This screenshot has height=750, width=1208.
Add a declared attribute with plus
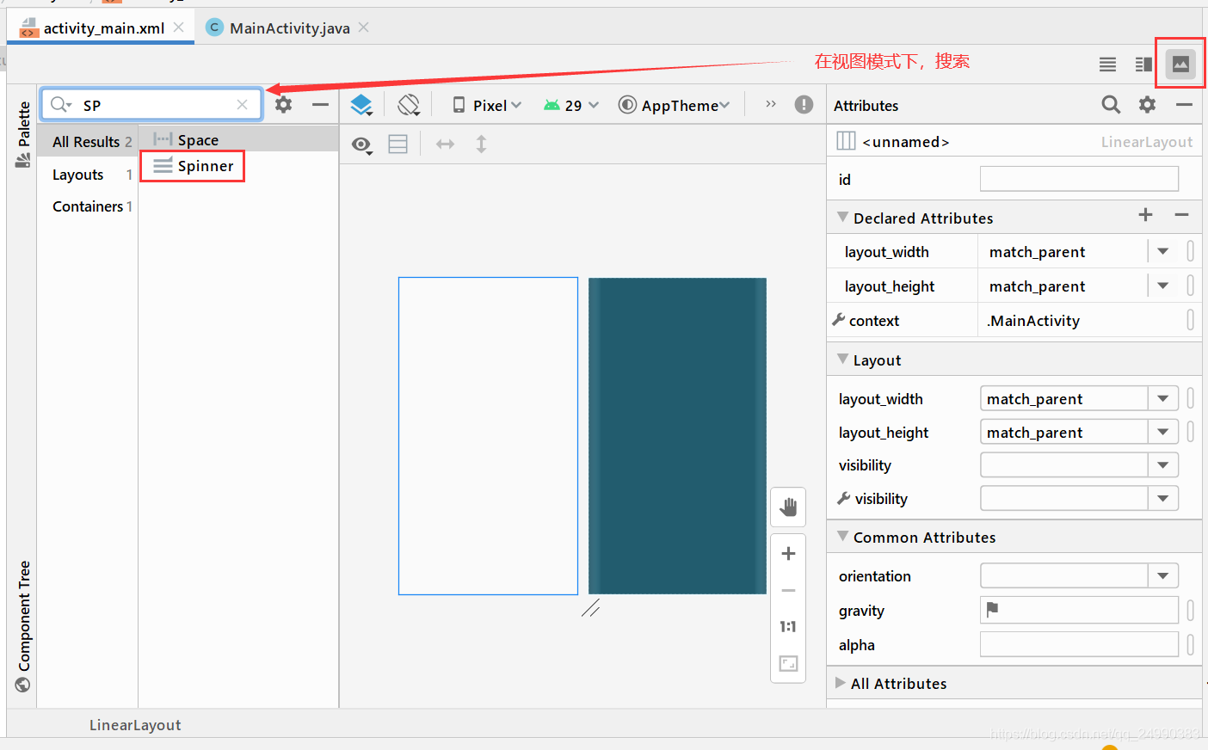pos(1145,215)
